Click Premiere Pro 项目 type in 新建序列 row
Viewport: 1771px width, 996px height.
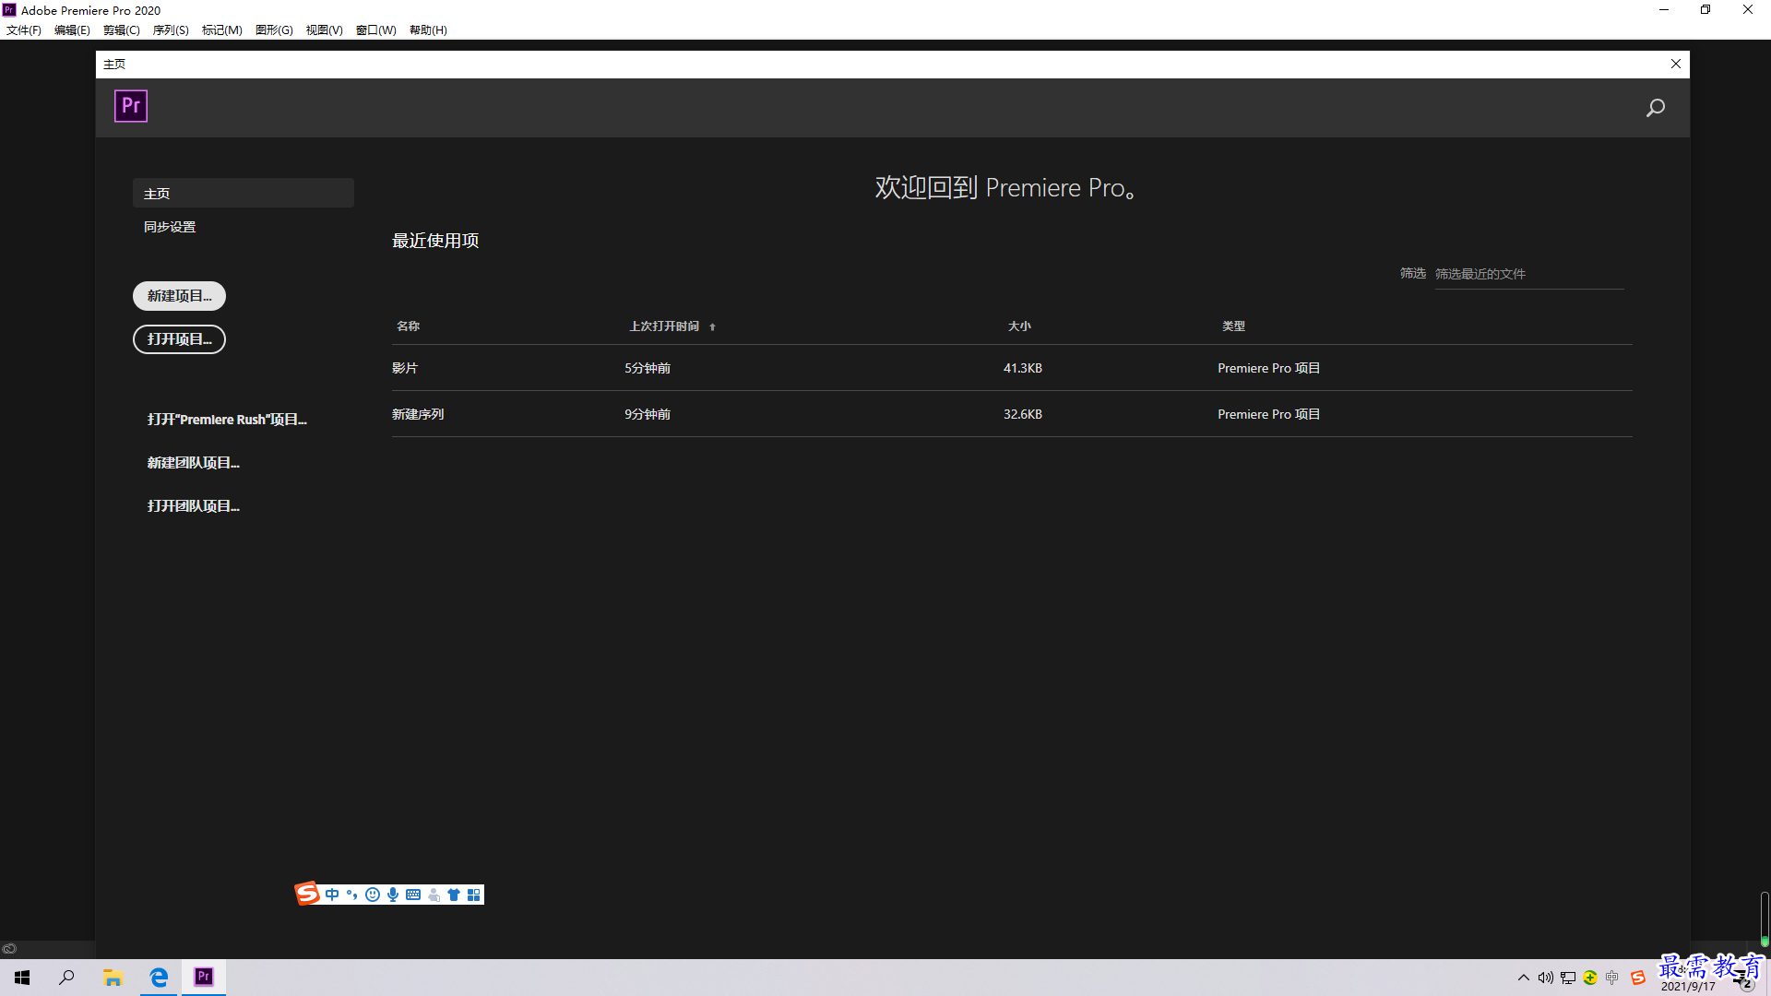tap(1269, 414)
